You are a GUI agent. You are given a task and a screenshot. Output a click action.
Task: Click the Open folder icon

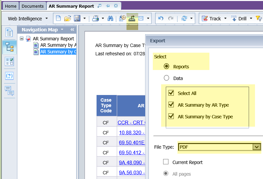[68, 18]
